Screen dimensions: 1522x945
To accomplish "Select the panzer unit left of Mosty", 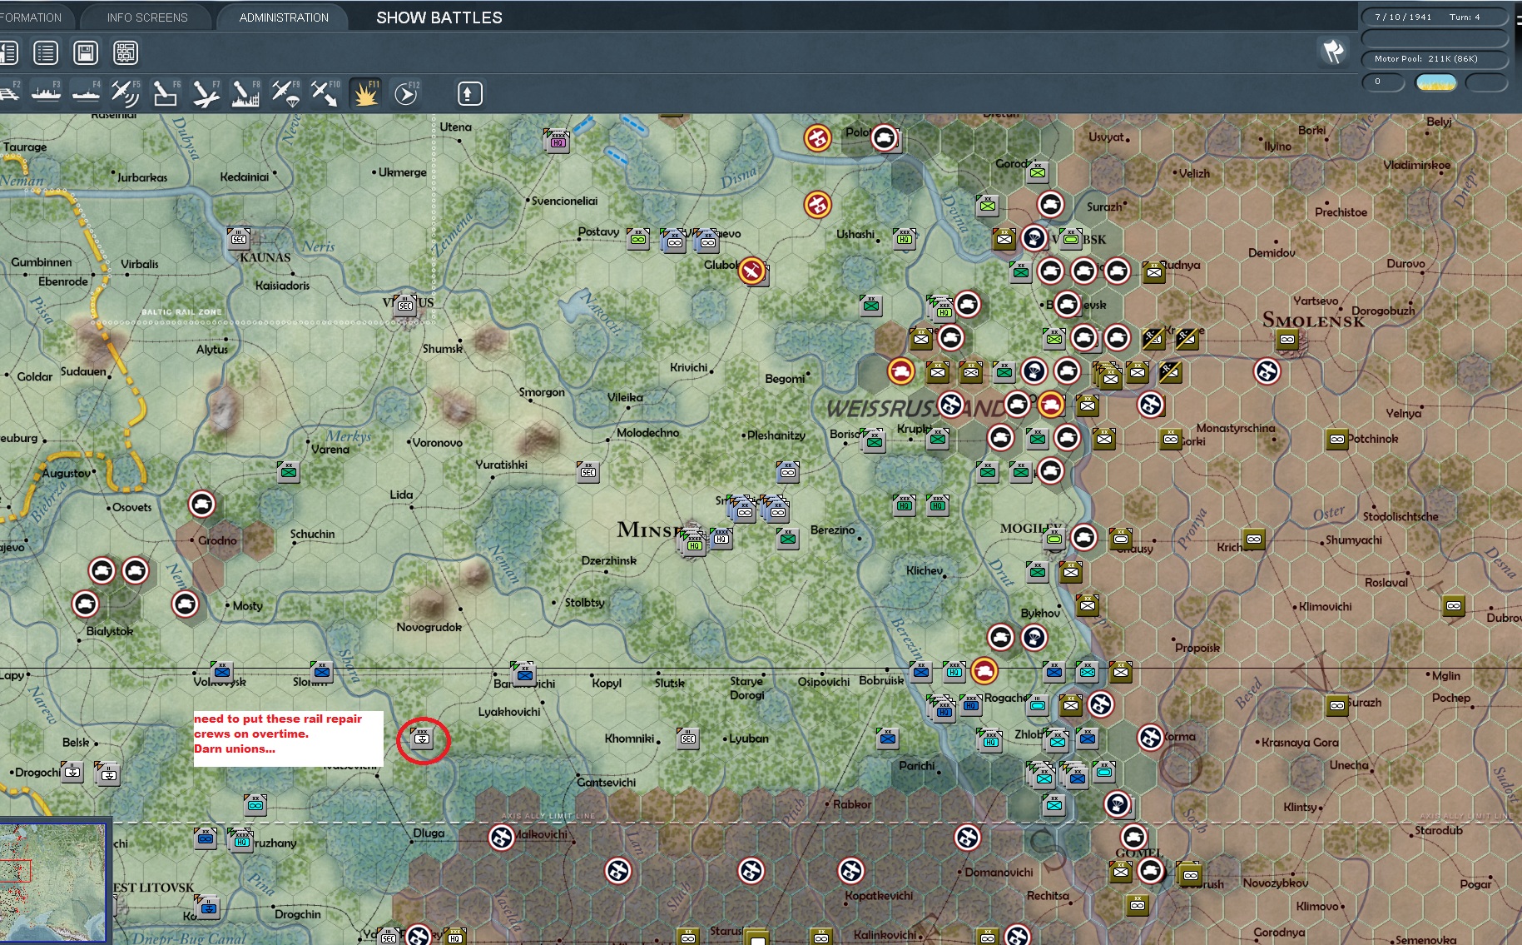I will click(185, 604).
